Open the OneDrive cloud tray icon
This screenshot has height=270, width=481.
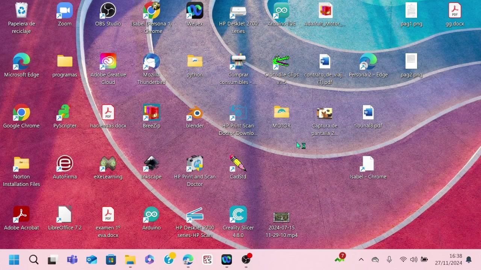point(375,259)
